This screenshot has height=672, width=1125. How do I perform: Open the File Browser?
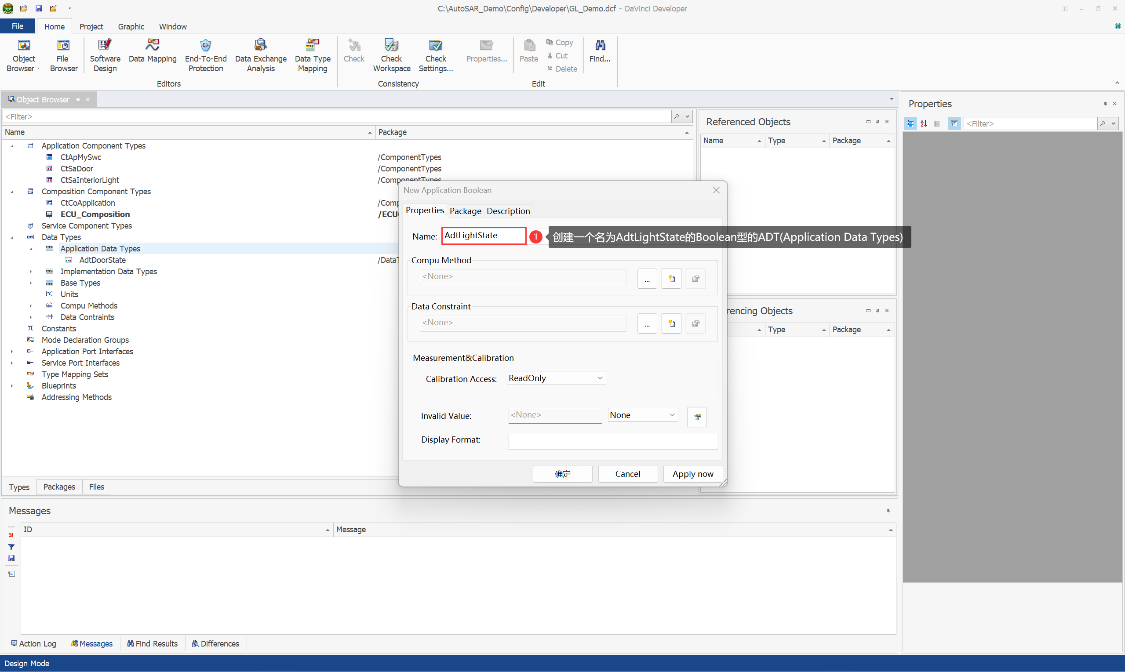[x=63, y=56]
